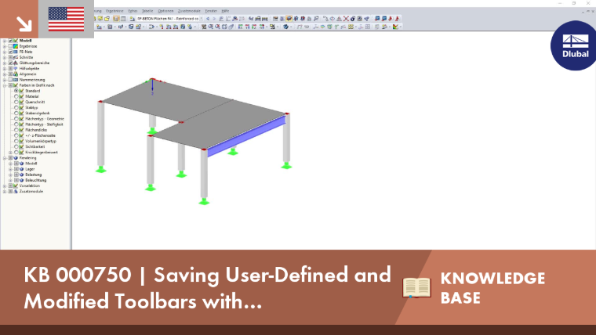The image size is (596, 335).
Task: Click the FE-Netz mesh icon in navigator
Action: [16, 52]
